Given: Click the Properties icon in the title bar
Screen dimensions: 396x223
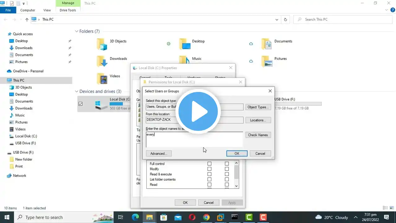Looking at the screenshot, I should [x=12, y=3].
